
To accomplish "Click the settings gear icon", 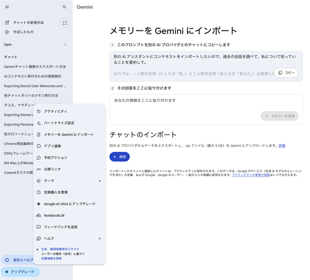I will [x=7, y=260].
